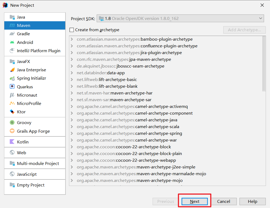Screen dimensions: 270x208
Task: Click the Micronaut mu icon
Action: point(12,95)
